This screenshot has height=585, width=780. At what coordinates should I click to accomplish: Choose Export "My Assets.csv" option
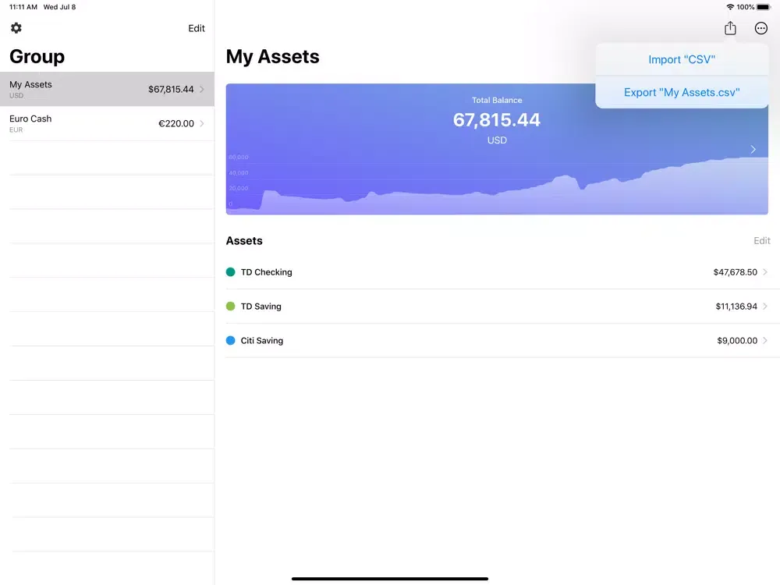click(x=682, y=92)
